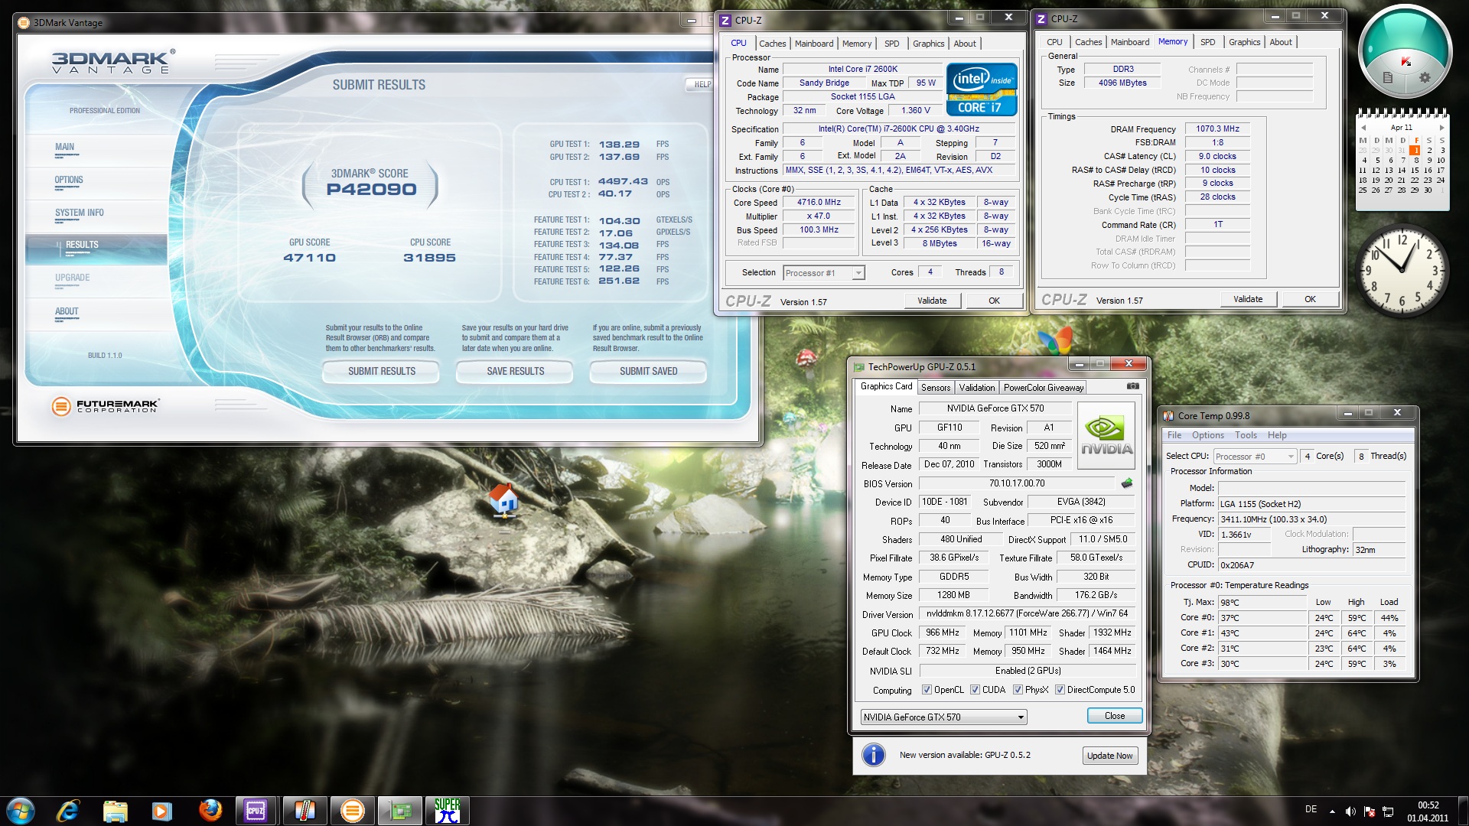
Task: Click the Core Temp Frequency field
Action: [1311, 519]
